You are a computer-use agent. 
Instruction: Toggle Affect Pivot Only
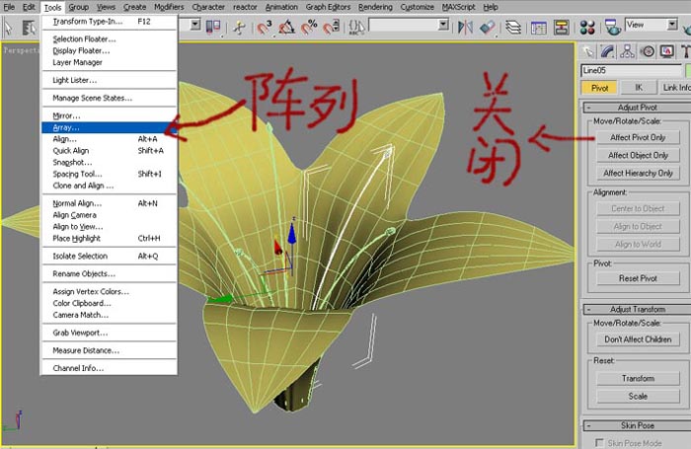638,137
